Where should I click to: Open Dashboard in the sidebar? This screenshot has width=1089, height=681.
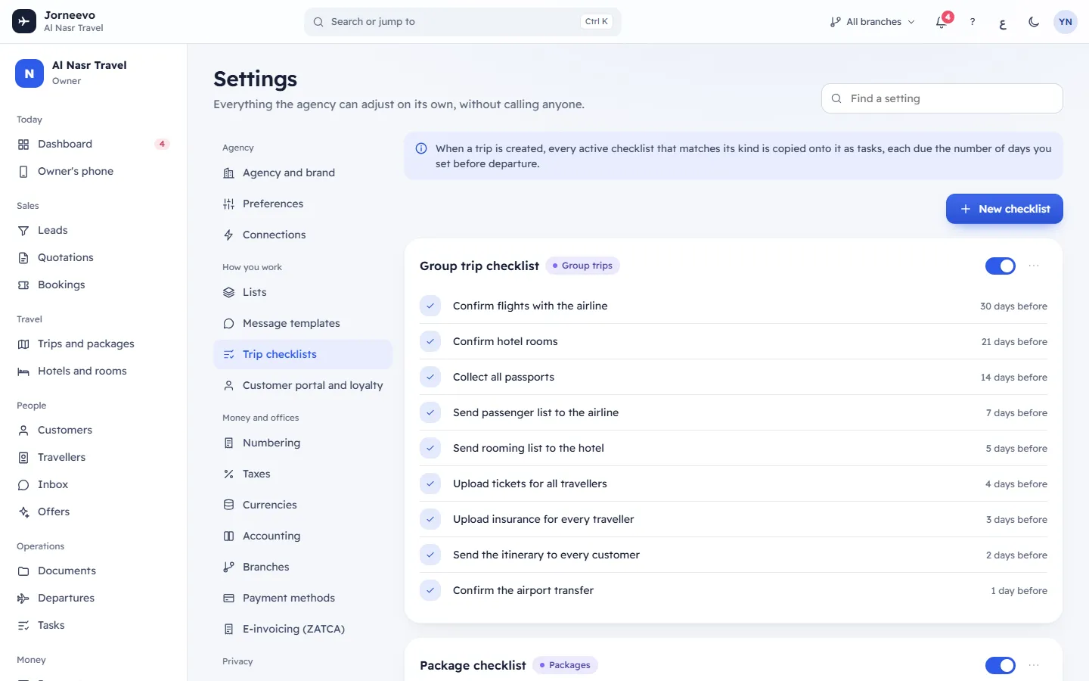click(x=93, y=144)
